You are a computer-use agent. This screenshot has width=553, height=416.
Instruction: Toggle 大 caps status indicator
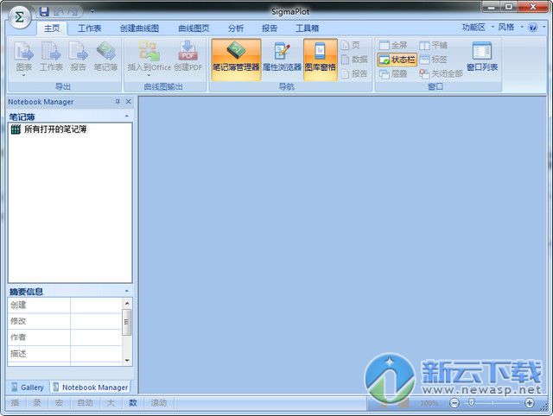111,402
